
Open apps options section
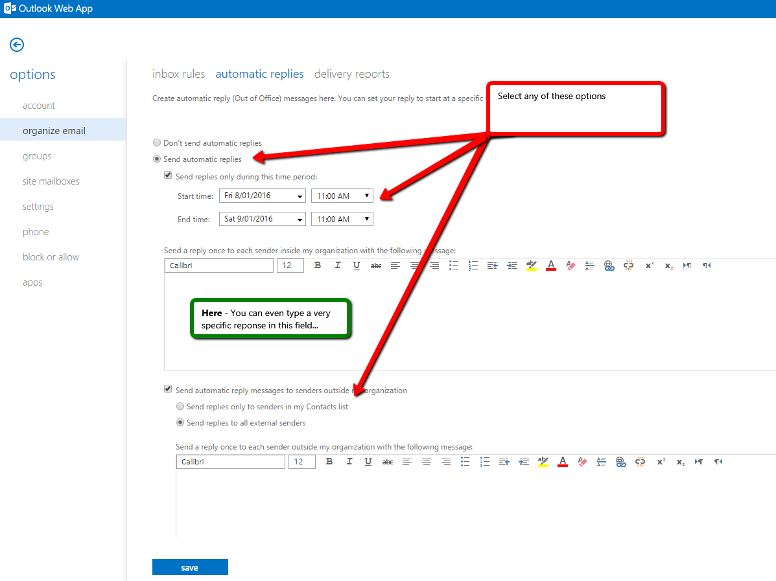tap(32, 282)
